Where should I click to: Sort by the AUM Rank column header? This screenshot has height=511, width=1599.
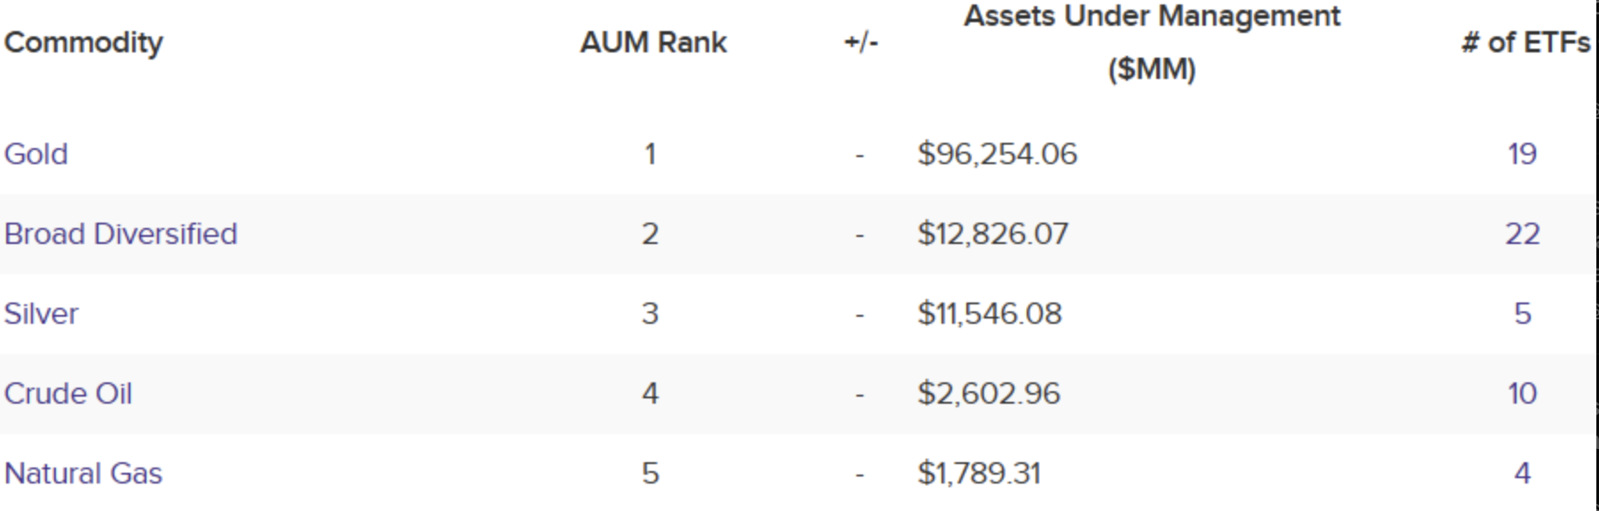tap(653, 43)
